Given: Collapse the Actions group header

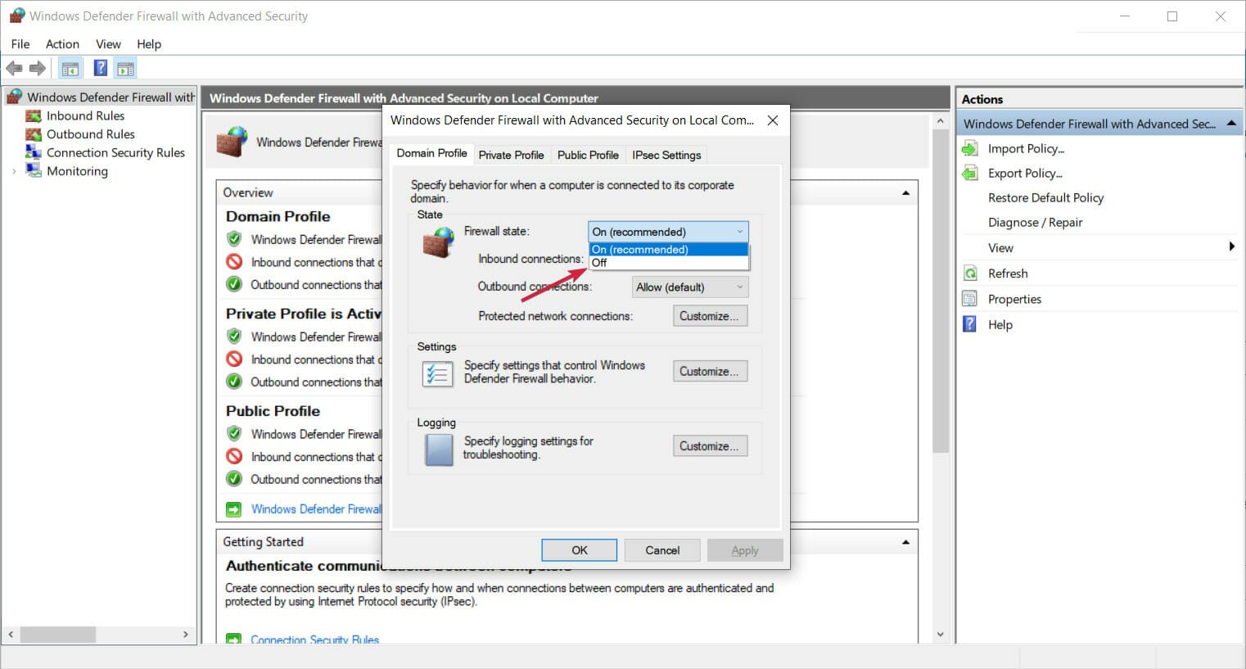Looking at the screenshot, I should tap(1231, 124).
